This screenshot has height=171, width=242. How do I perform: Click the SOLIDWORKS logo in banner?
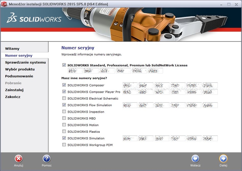[x=34, y=18]
